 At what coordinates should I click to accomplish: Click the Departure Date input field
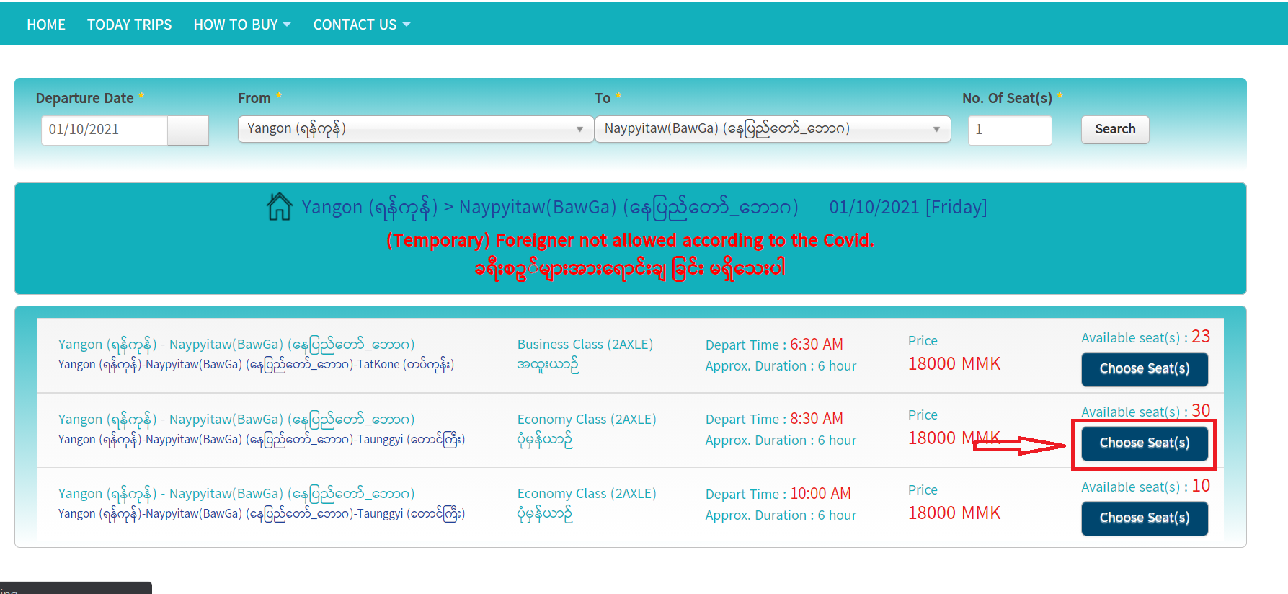point(105,130)
